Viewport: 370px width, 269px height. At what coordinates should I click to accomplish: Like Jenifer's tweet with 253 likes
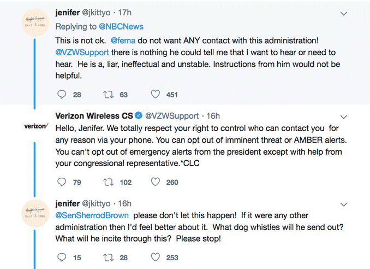pos(156,257)
